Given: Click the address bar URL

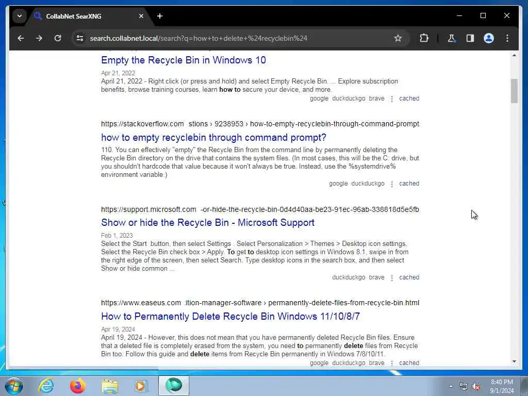Looking at the screenshot, I should click(x=199, y=38).
